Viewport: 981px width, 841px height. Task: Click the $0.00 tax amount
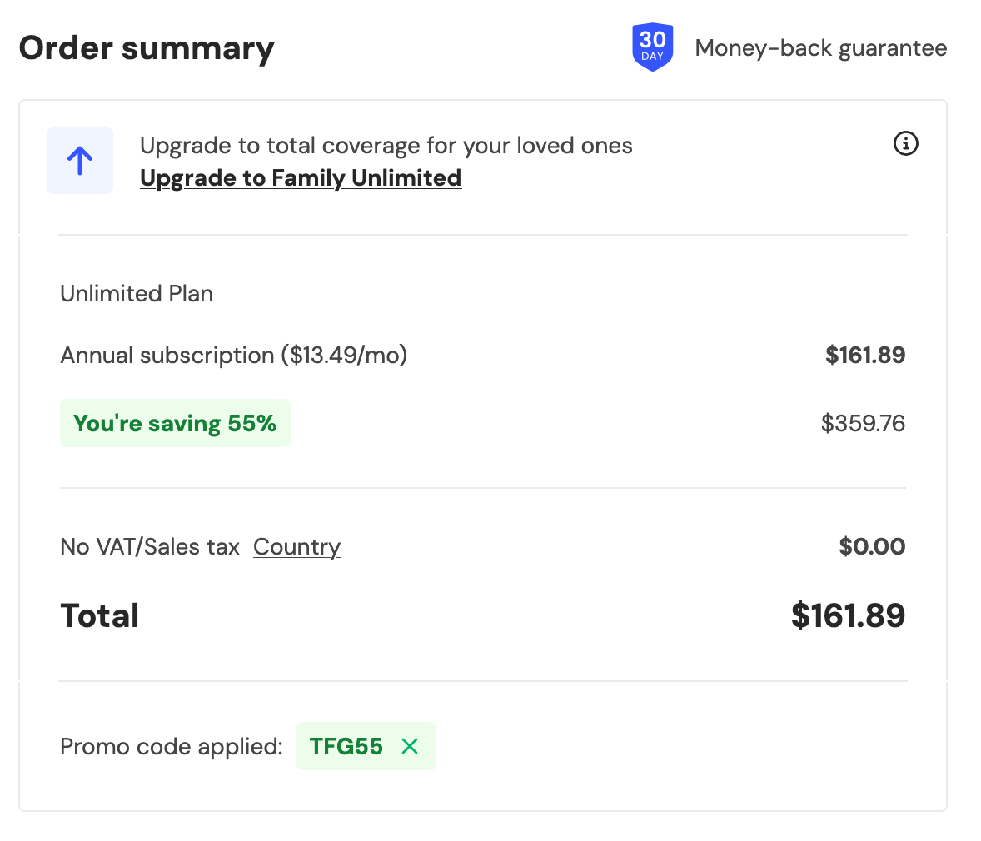872,546
